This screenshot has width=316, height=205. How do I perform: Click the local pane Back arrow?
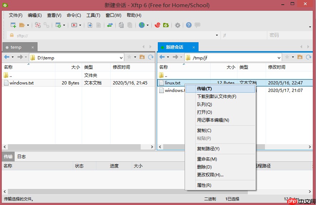7,57
